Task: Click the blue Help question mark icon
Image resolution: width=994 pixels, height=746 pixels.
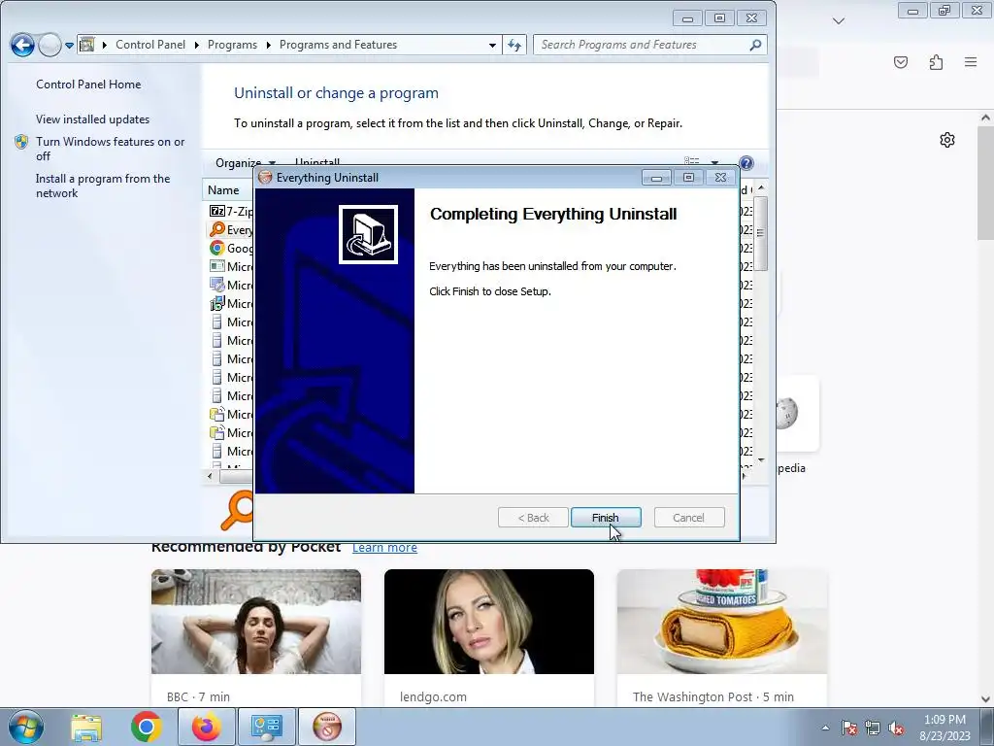Action: pos(746,163)
